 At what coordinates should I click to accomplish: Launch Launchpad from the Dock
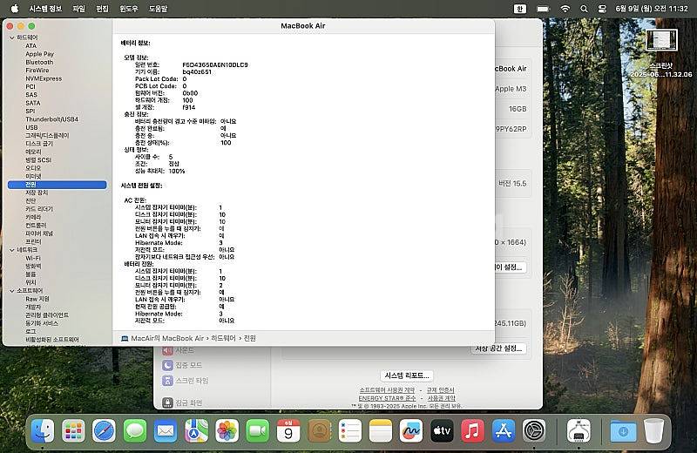[x=73, y=430]
